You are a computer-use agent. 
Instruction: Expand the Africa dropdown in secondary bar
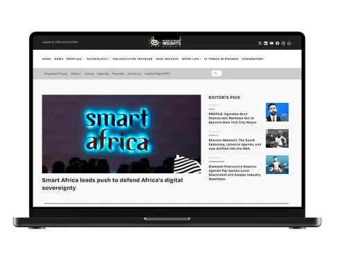coord(76,74)
